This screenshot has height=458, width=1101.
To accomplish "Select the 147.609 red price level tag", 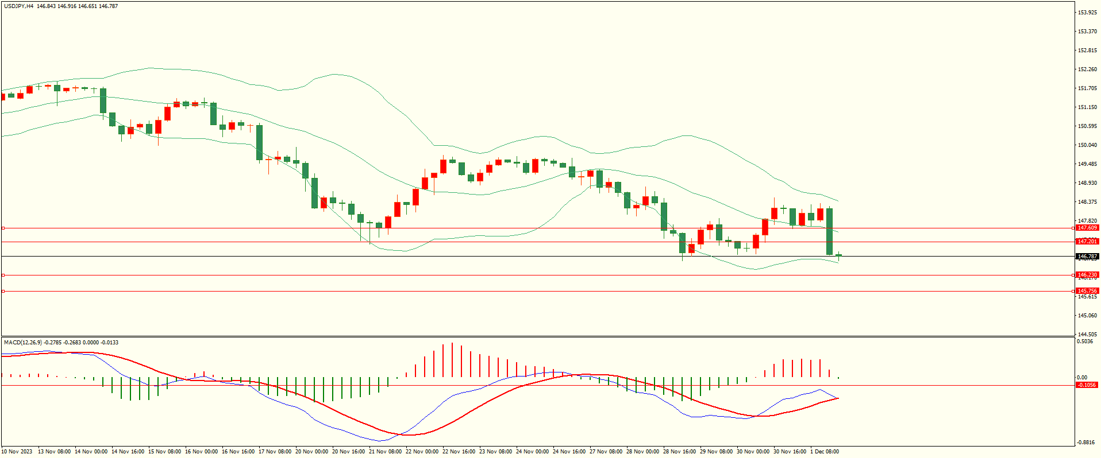I will click(1087, 228).
